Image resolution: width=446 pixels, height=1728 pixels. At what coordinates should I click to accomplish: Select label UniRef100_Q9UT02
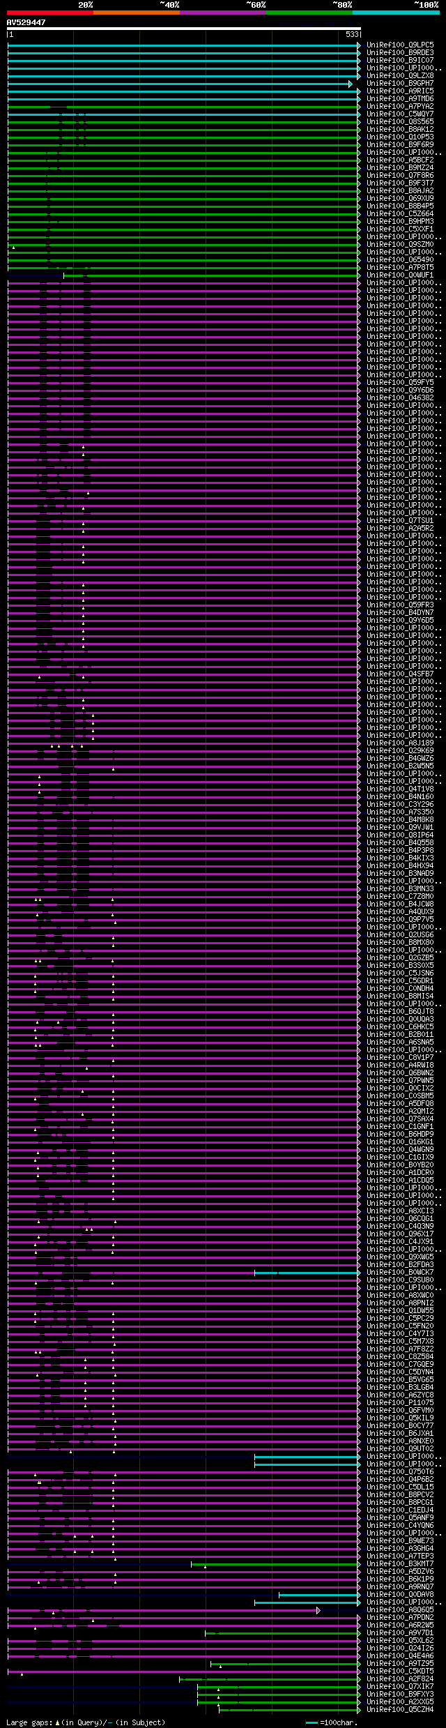pyautogui.click(x=400, y=1448)
